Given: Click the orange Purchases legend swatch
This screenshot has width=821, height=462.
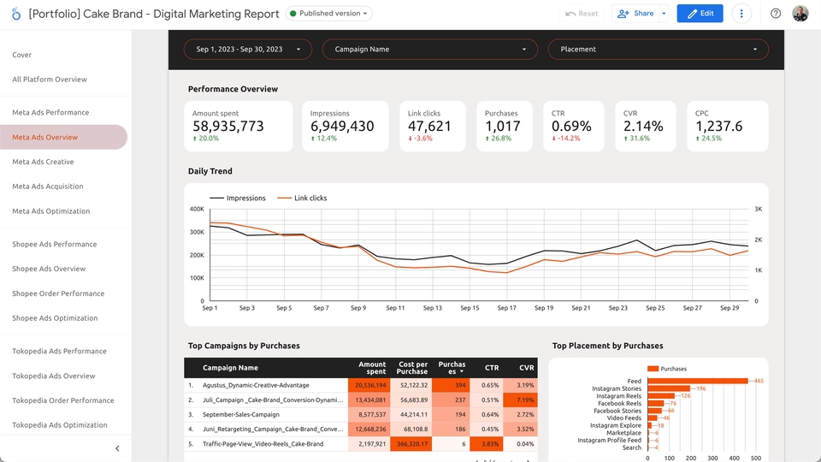Looking at the screenshot, I should pos(653,369).
